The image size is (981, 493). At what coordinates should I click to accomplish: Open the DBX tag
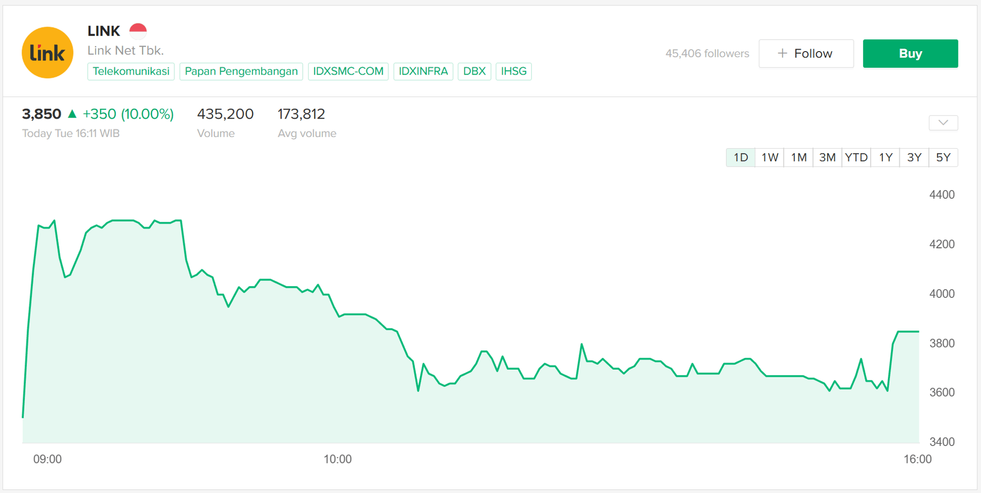(x=475, y=71)
